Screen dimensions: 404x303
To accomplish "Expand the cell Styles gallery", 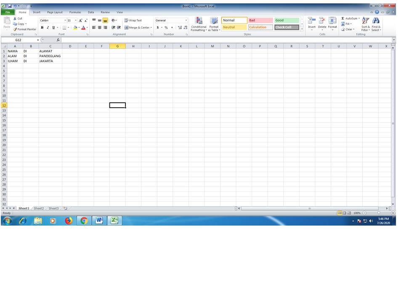I will coord(302,29).
